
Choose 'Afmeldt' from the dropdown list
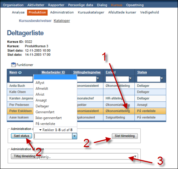pyautogui.click(x=42, y=89)
